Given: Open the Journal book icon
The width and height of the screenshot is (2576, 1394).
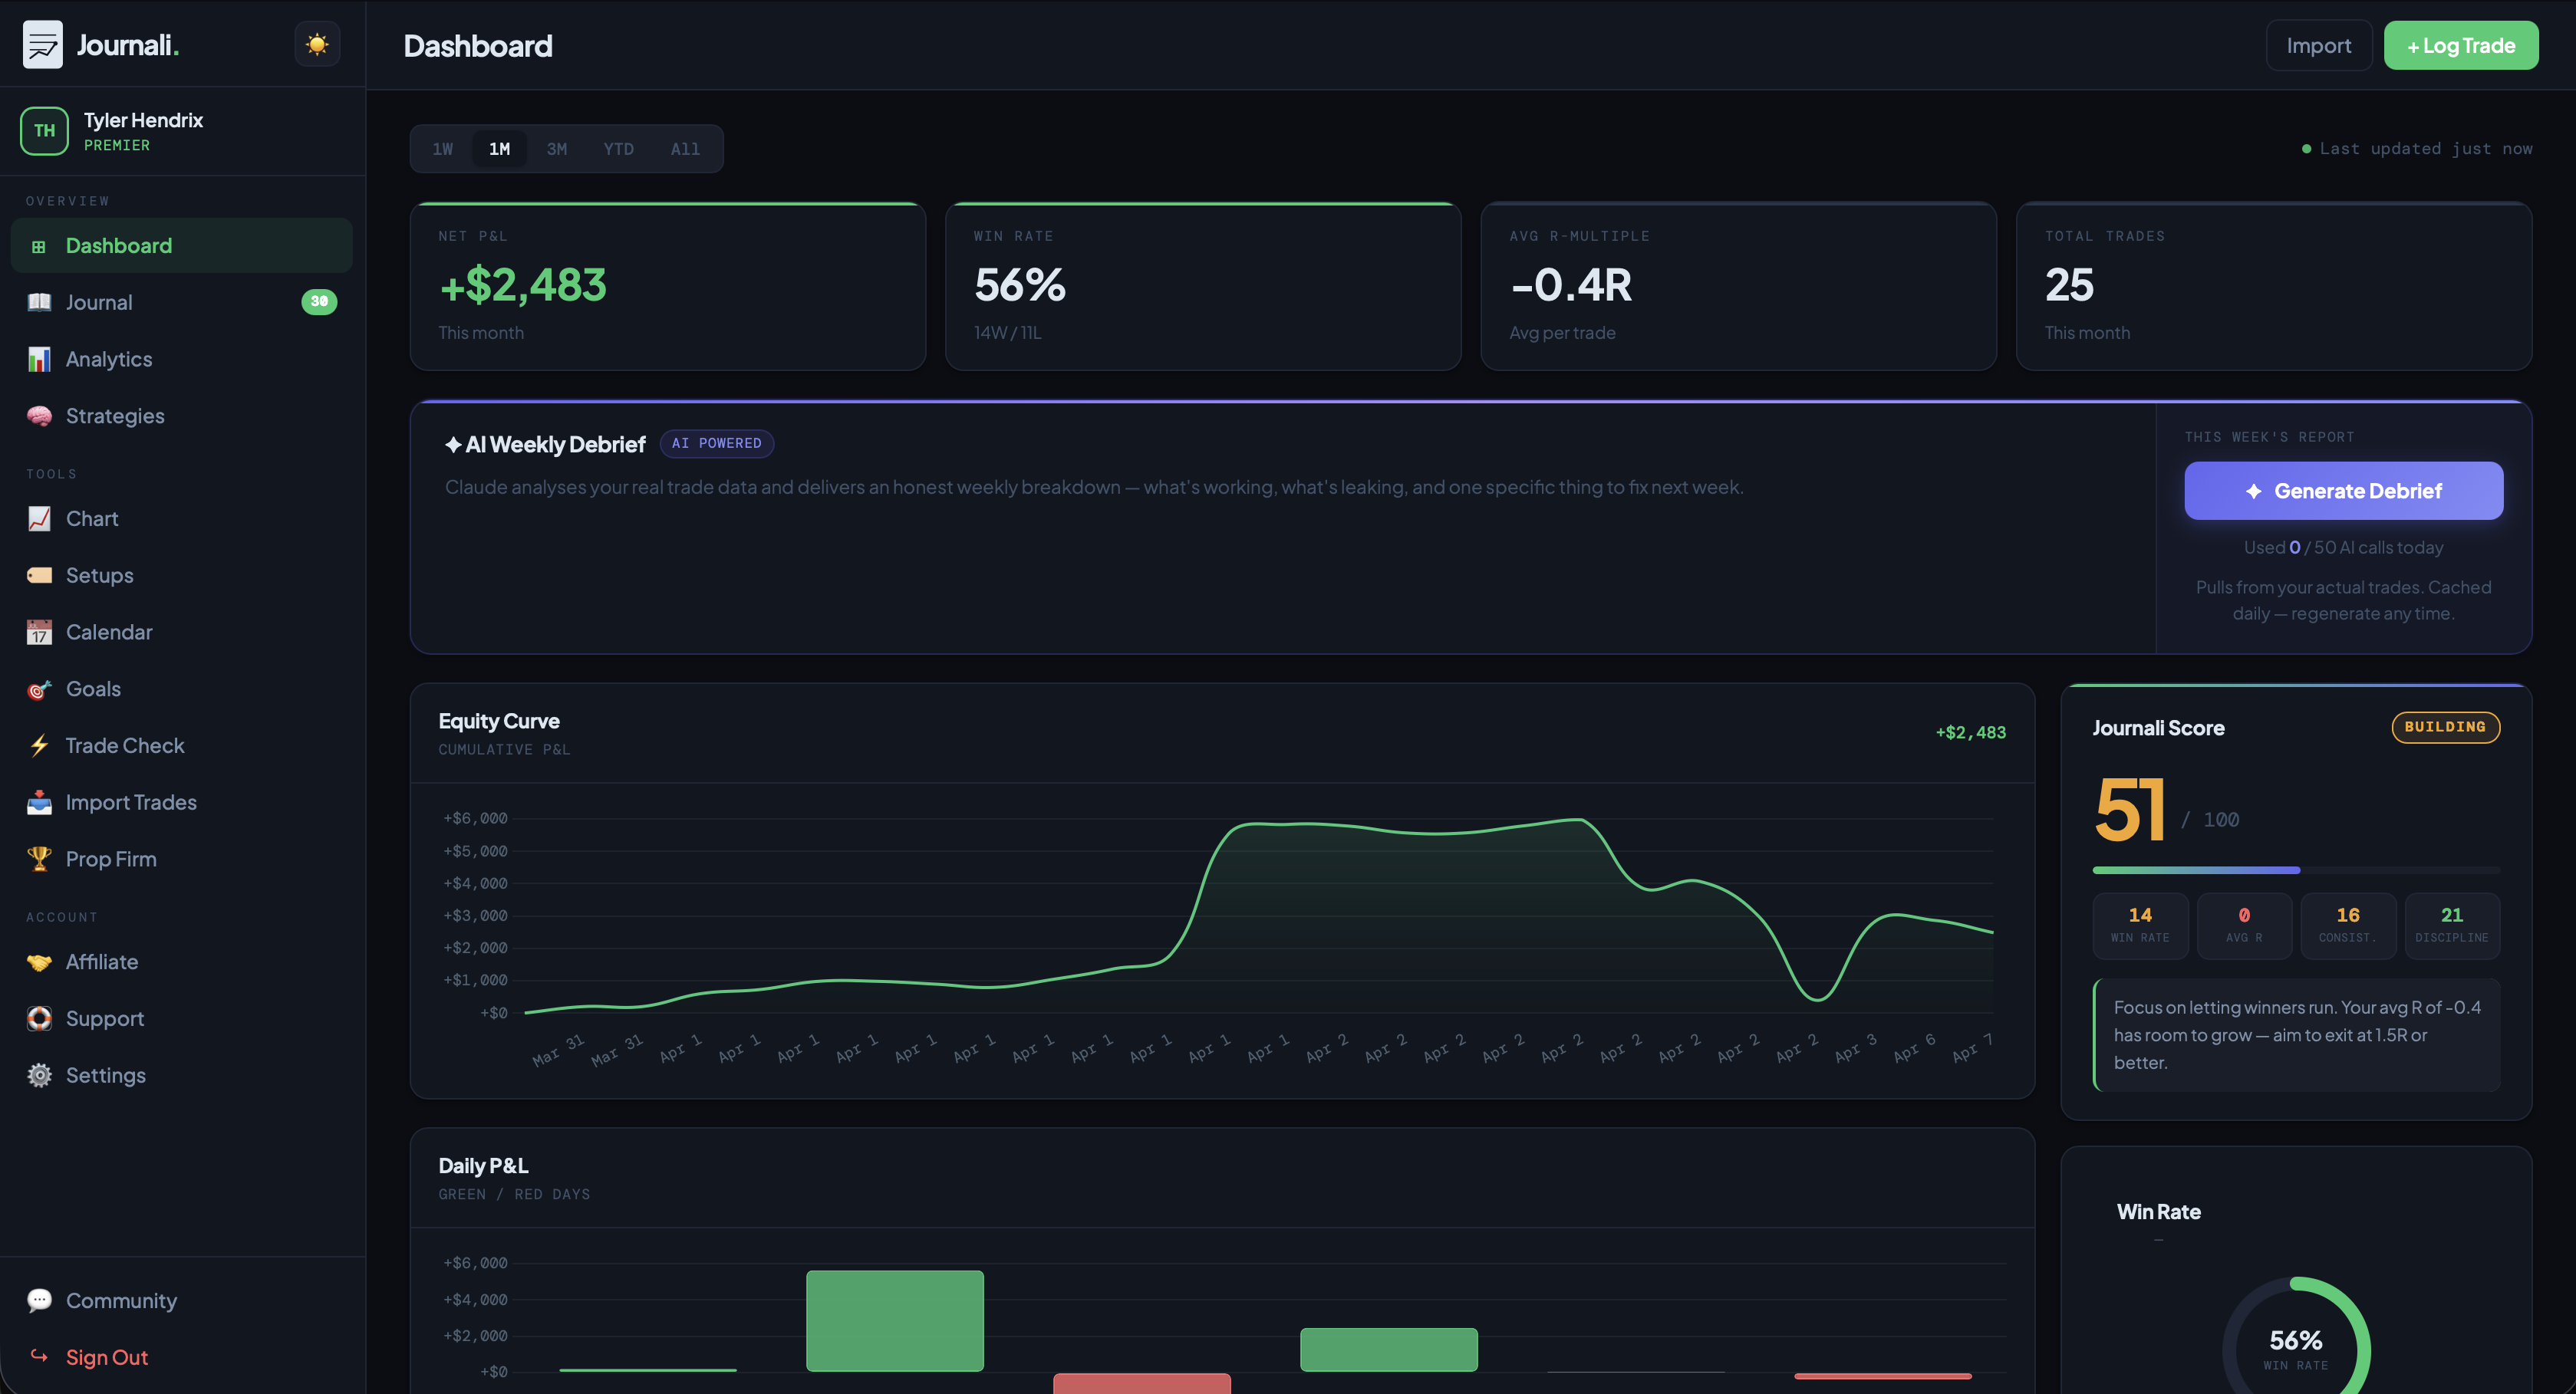Looking at the screenshot, I should coord(39,302).
